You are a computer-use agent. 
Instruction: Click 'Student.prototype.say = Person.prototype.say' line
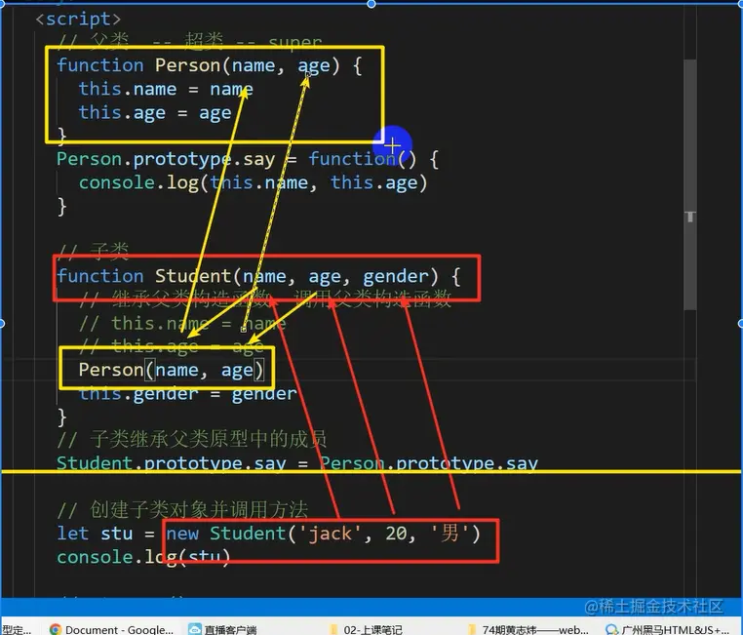[x=297, y=462]
